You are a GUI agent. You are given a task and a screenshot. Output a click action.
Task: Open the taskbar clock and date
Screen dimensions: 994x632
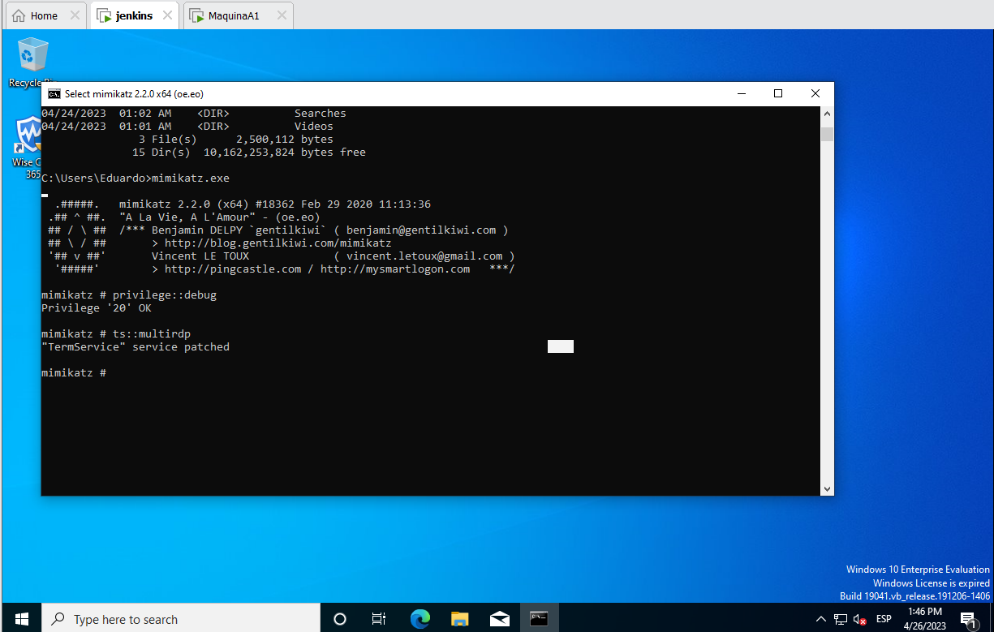click(924, 618)
